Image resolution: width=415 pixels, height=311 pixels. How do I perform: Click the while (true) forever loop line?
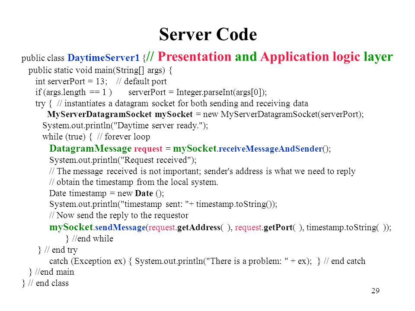coord(96,137)
